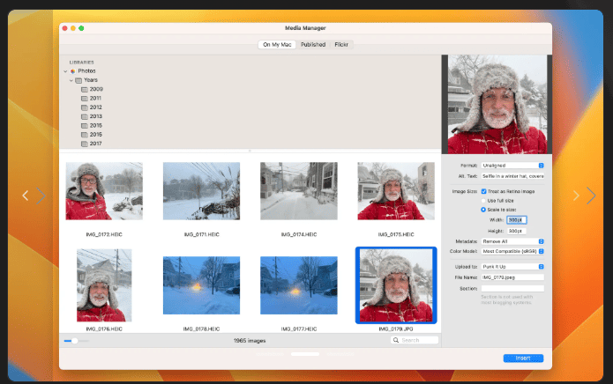Select the IMG_0172.HEIC thumbnail
The height and width of the screenshot is (384, 613).
(104, 191)
